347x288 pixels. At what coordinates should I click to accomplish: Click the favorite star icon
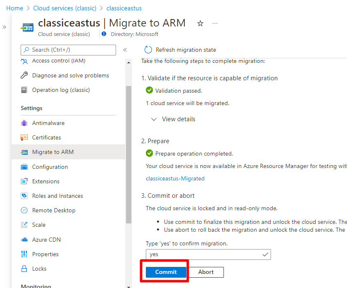point(200,23)
